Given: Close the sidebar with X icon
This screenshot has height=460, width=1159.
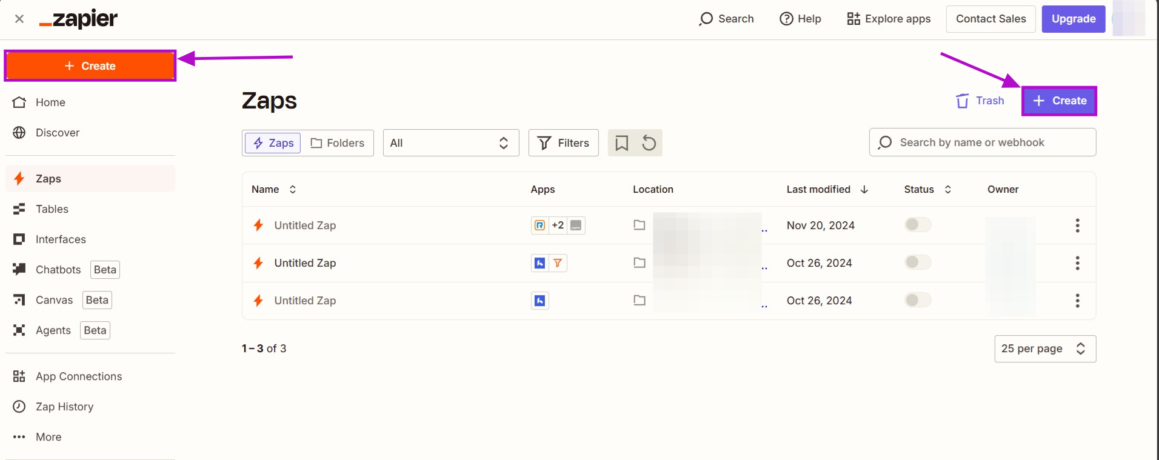Looking at the screenshot, I should 19,19.
